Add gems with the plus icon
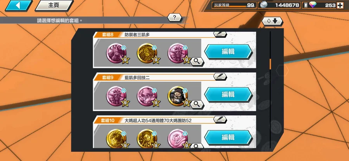The width and height of the screenshot is (349, 161). (340, 5)
